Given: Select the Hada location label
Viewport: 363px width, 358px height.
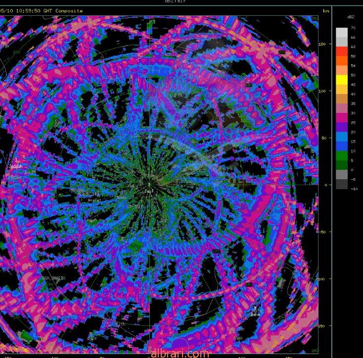Looking at the screenshot, I should click(x=122, y=198).
